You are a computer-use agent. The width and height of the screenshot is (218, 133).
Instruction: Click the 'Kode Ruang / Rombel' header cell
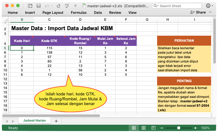pos(80,41)
